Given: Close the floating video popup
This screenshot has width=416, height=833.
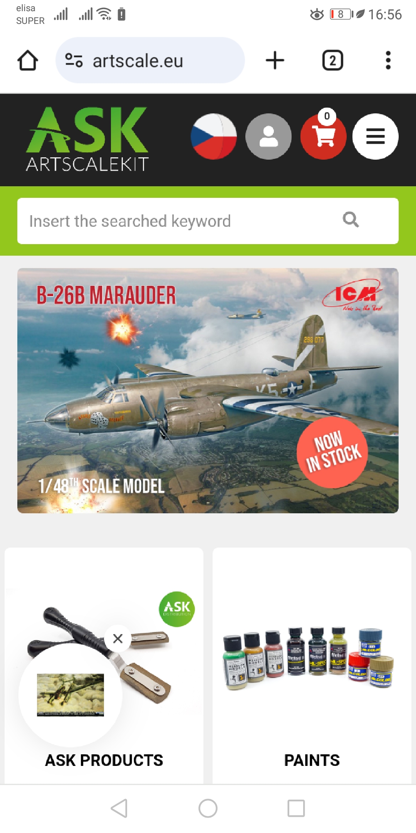Looking at the screenshot, I should [x=118, y=639].
